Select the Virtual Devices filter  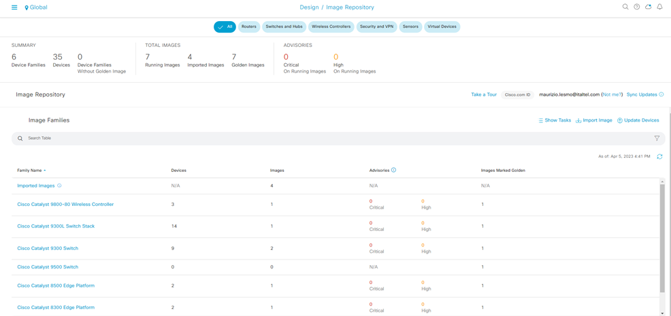point(442,27)
